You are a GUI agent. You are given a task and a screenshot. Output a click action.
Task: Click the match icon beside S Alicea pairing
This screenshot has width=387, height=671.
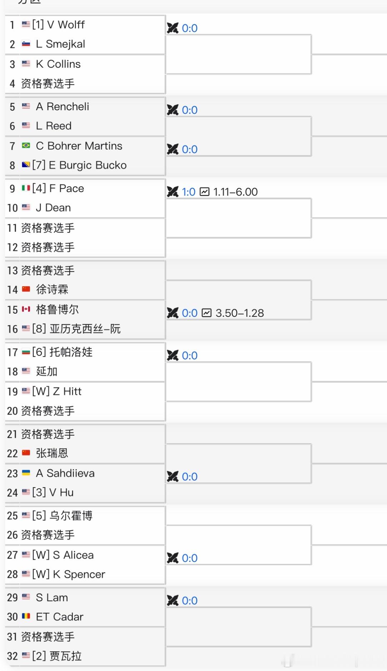(173, 558)
